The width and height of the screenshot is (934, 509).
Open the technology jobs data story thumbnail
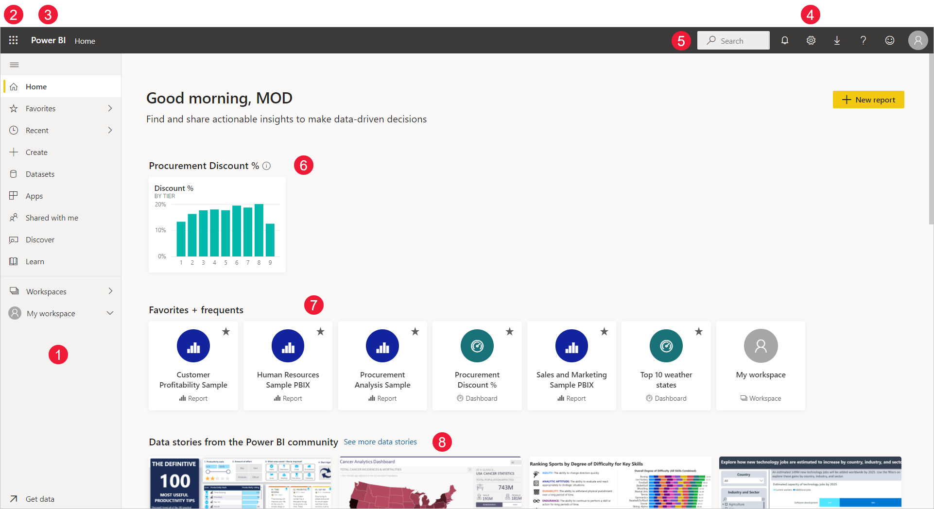point(810,483)
